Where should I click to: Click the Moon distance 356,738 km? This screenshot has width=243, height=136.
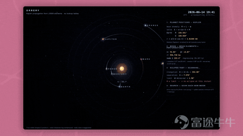pos(175,55)
